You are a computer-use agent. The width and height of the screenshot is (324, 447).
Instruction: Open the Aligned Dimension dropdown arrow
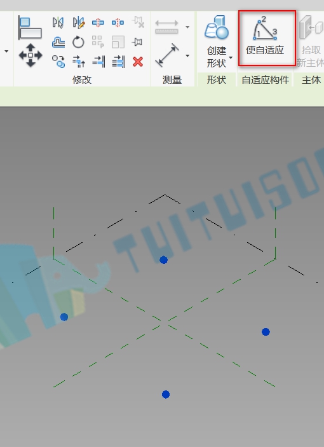coord(187,55)
